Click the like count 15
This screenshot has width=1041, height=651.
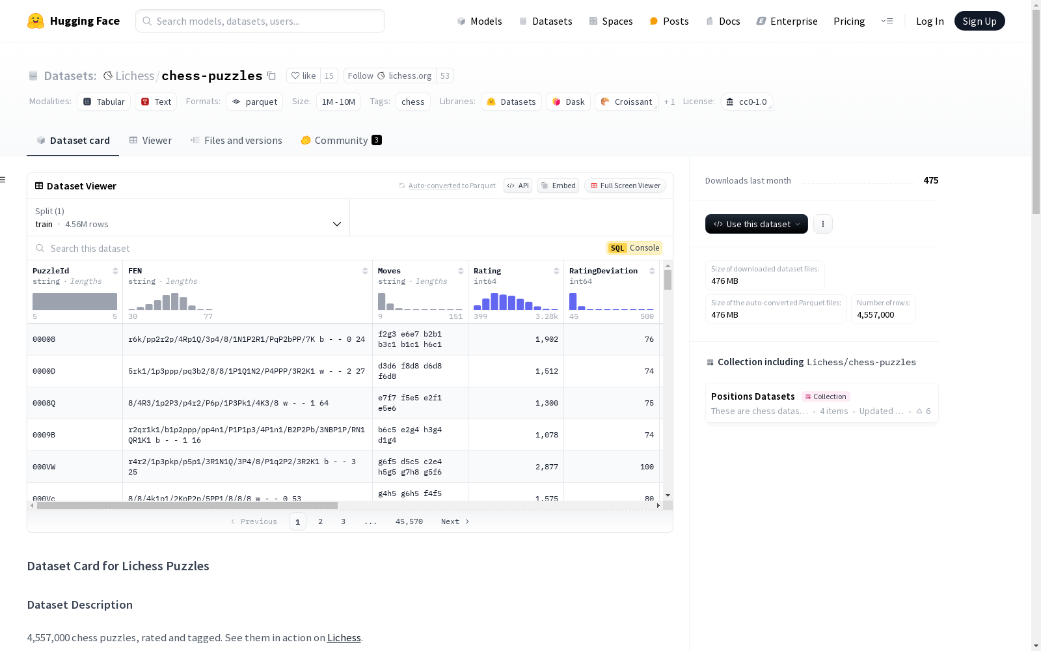[x=329, y=76]
